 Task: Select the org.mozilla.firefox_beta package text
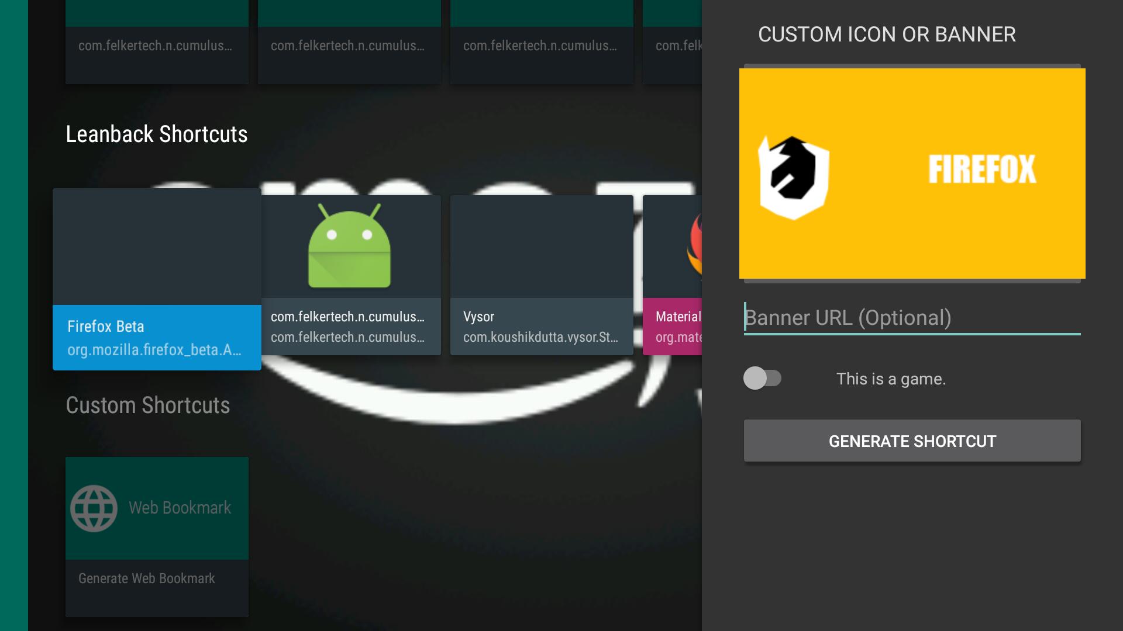(x=154, y=350)
